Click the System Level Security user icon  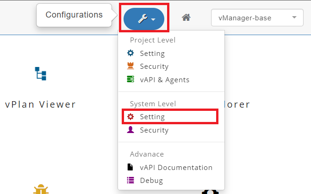[131, 130]
